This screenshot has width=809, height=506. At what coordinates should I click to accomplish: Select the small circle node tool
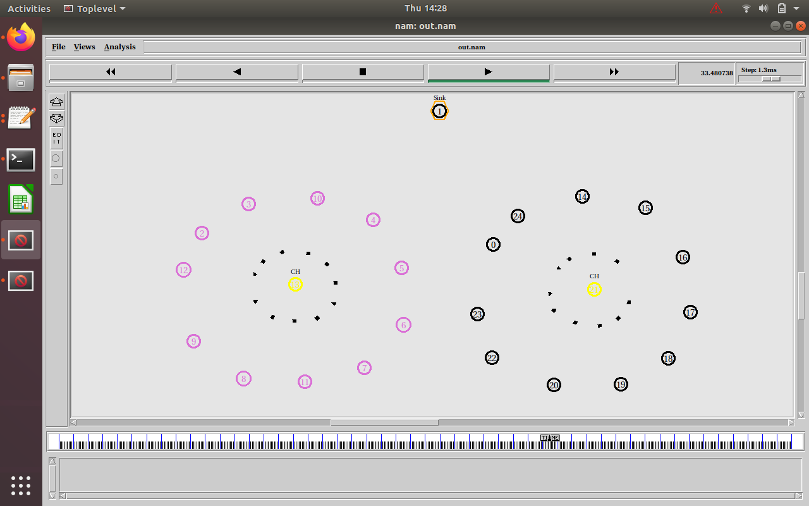point(56,176)
